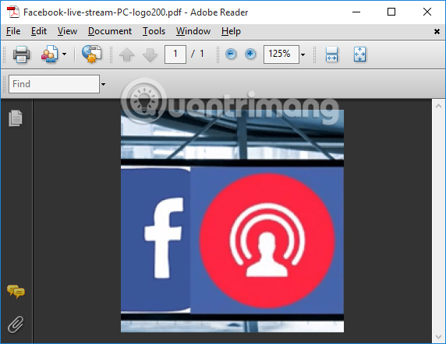Click the Print icon in toolbar
This screenshot has height=344, width=446.
[x=21, y=54]
